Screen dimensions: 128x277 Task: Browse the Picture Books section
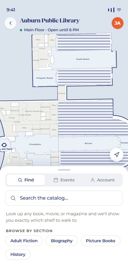(x=101, y=241)
